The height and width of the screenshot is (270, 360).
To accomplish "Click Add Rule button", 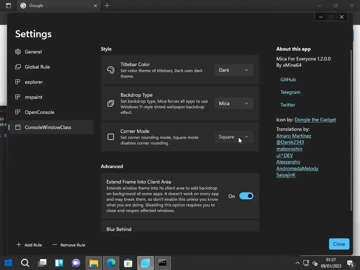I will pyautogui.click(x=29, y=245).
